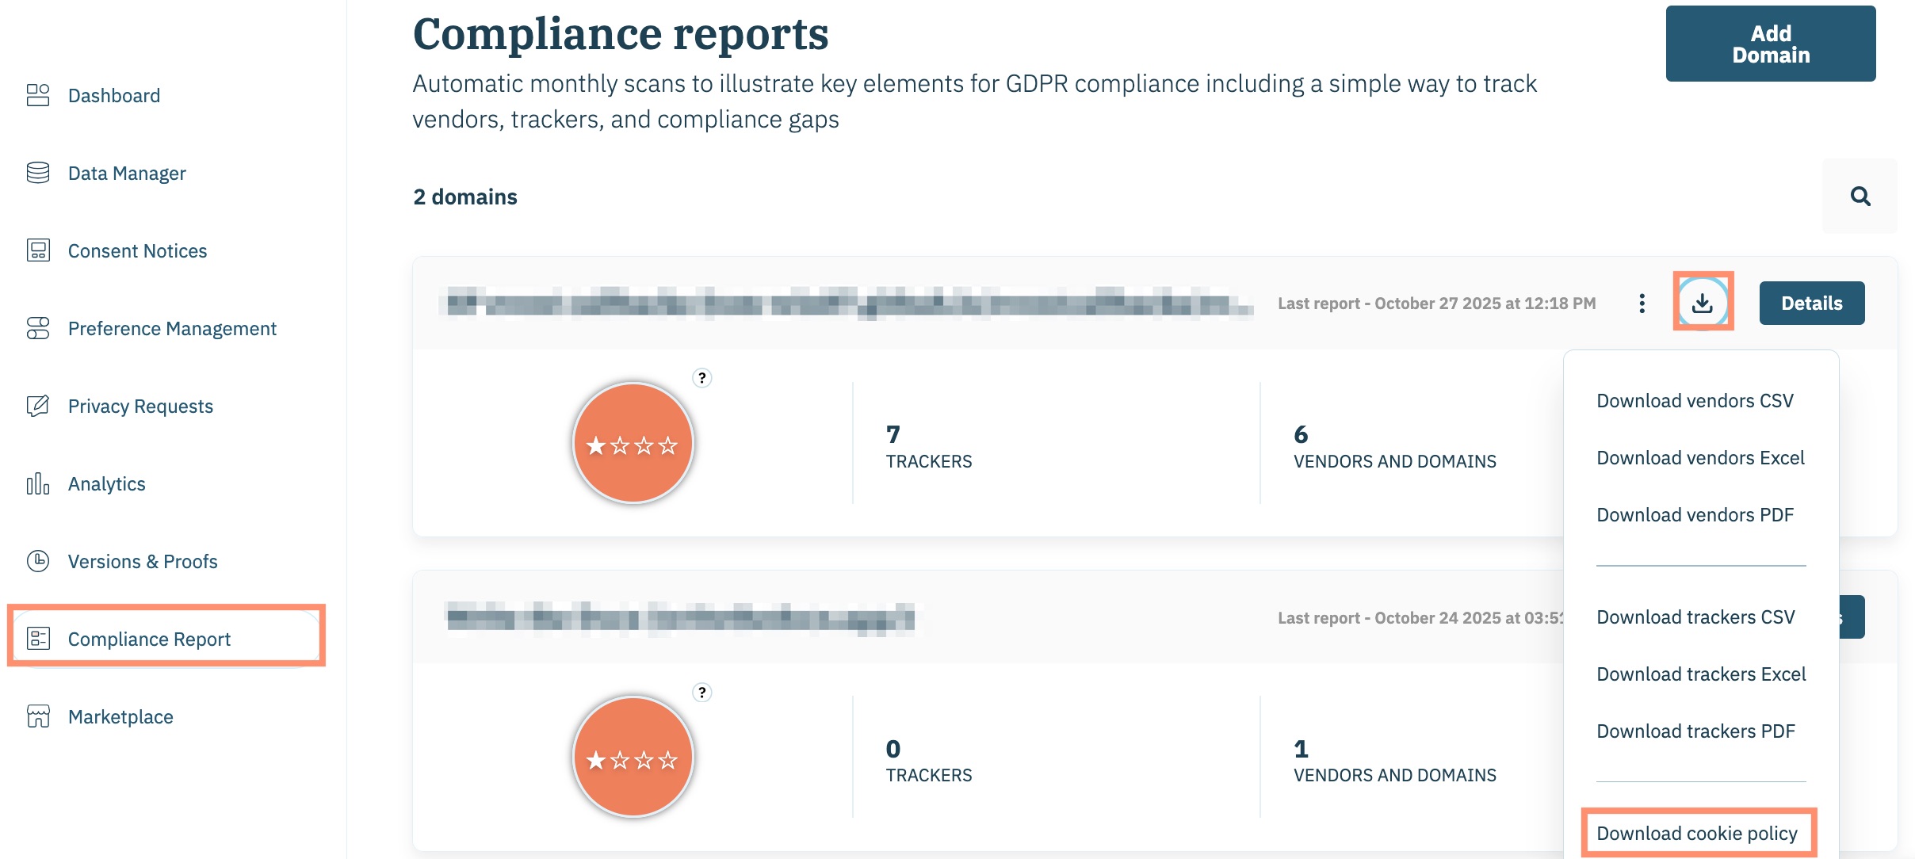Open Data Manager from the sidebar
This screenshot has height=859, width=1915.
pyautogui.click(x=127, y=174)
